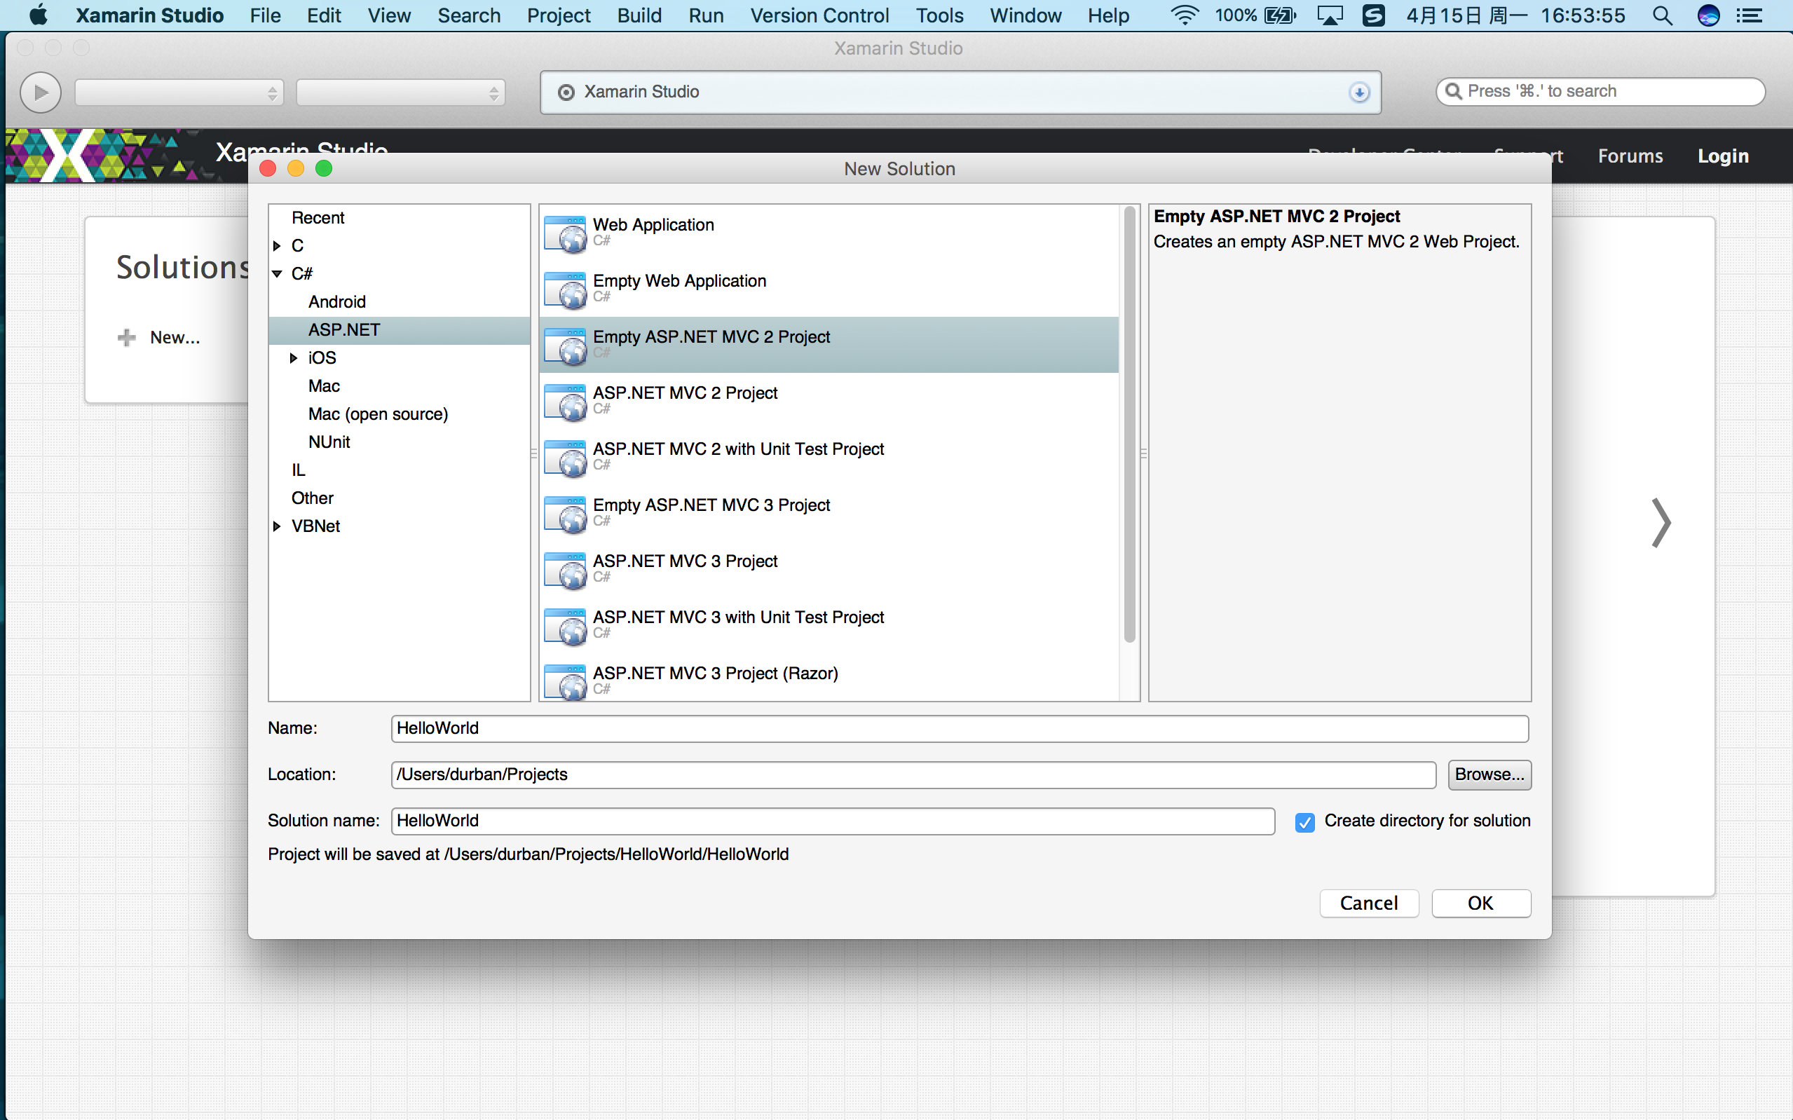This screenshot has height=1120, width=1793.
Task: Select Empty Web Application template text
Action: [x=679, y=282]
